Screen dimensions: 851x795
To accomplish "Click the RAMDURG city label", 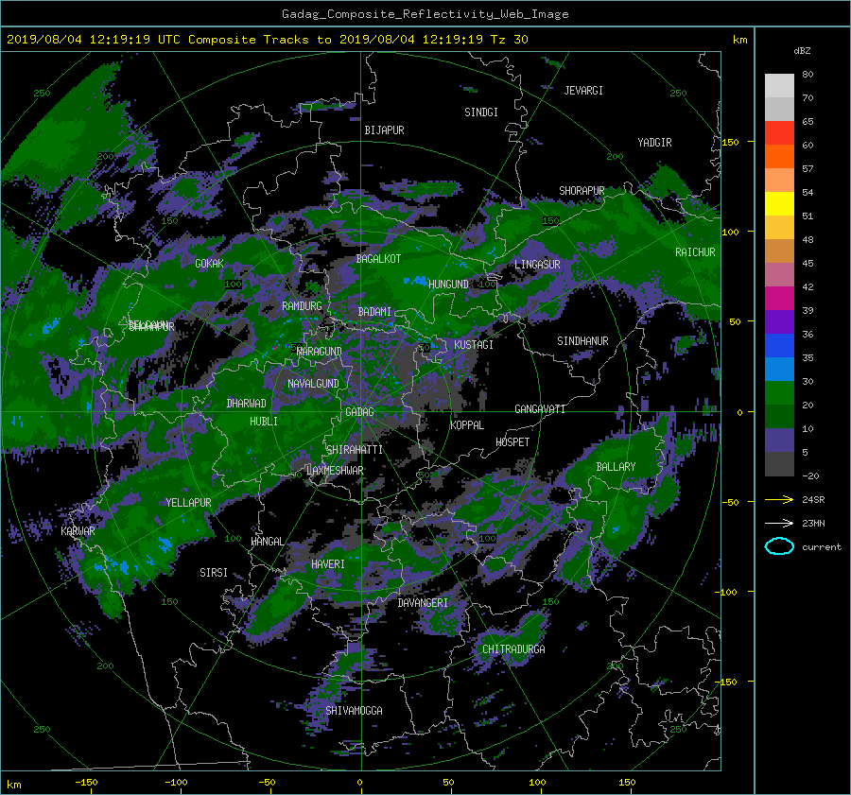I will coord(302,306).
